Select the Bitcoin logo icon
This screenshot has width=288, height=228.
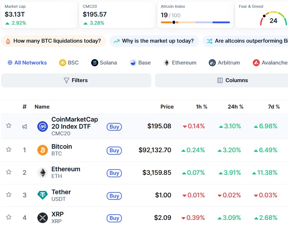click(x=43, y=150)
